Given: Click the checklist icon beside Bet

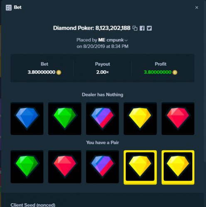Looking at the screenshot, I should coord(9,7).
